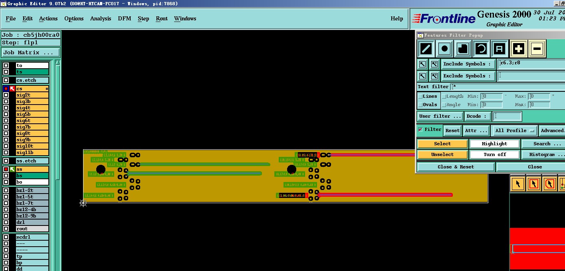Click the Close & Reset button
This screenshot has height=271, width=565.
click(456, 167)
